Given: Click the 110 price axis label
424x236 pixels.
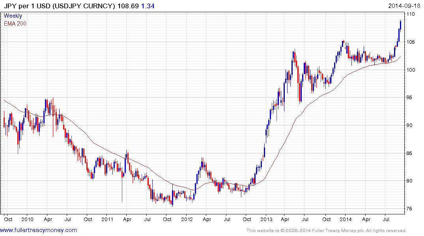Looking at the screenshot, I should [x=411, y=14].
